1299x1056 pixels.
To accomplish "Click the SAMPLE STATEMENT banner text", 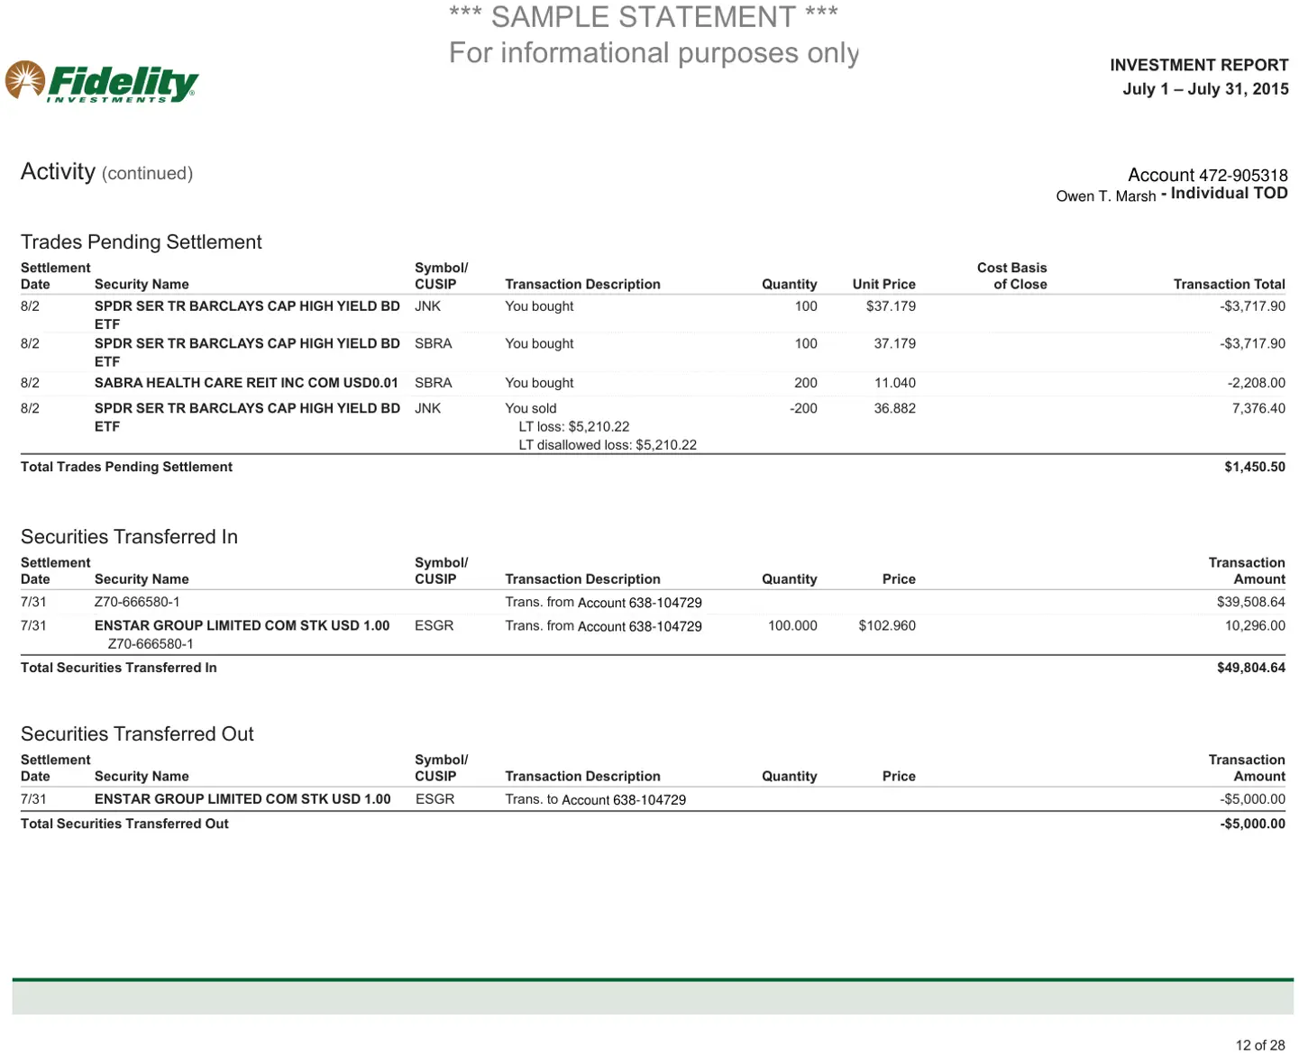I will point(644,17).
